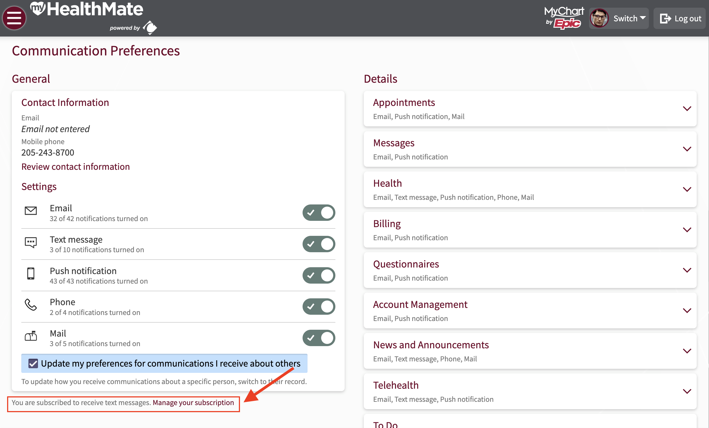The image size is (709, 428).
Task: Expand the Billing details section
Action: pyautogui.click(x=687, y=229)
